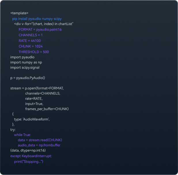
Task: Click the except KeyboardInterrupt: line
Action: tap(31, 156)
